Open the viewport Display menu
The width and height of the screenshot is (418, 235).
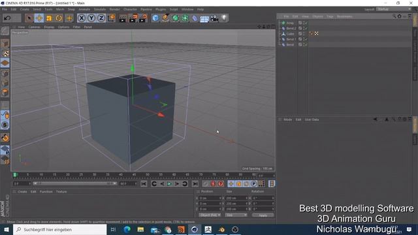point(49,27)
